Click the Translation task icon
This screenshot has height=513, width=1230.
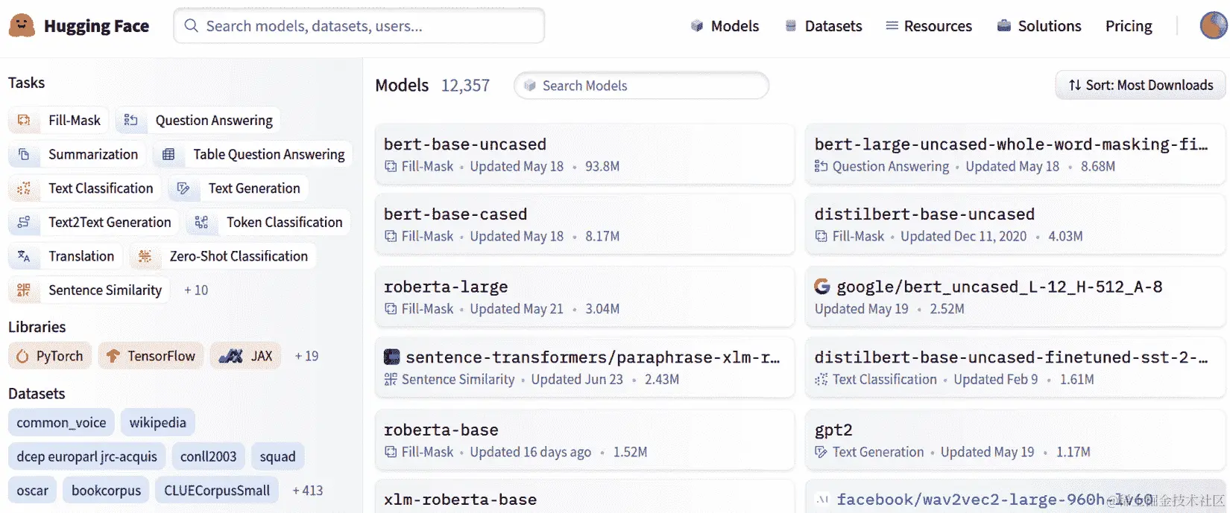coord(24,256)
